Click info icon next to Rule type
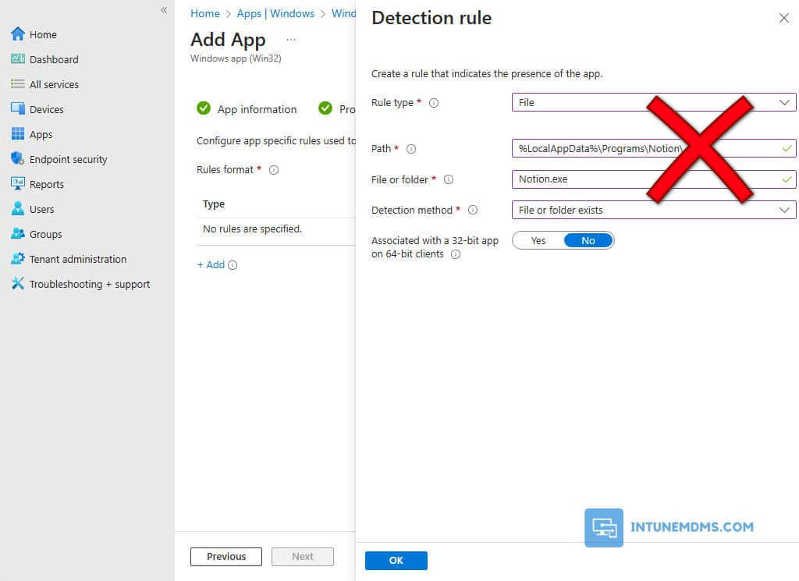The image size is (799, 581). [434, 103]
